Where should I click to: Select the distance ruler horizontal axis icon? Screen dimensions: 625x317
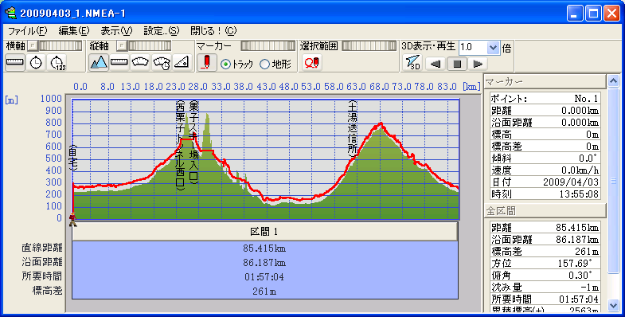(x=15, y=63)
